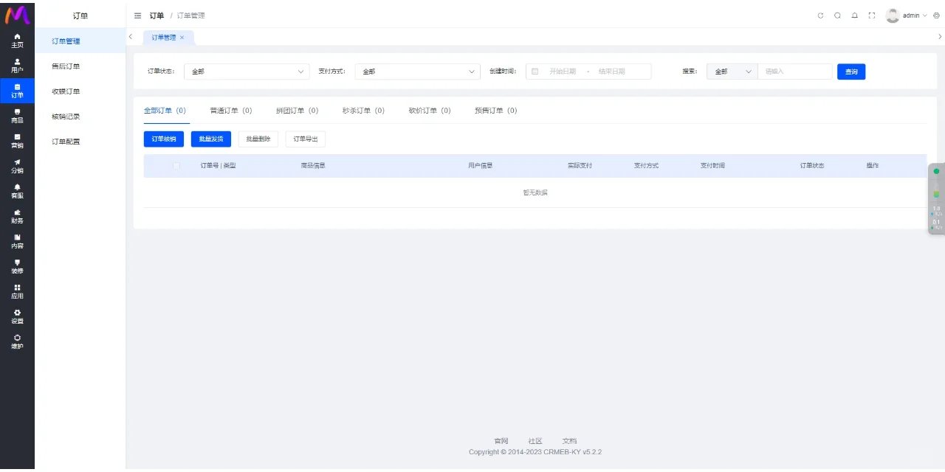
Task: Tick the select-all checkbox in table header
Action: [176, 166]
